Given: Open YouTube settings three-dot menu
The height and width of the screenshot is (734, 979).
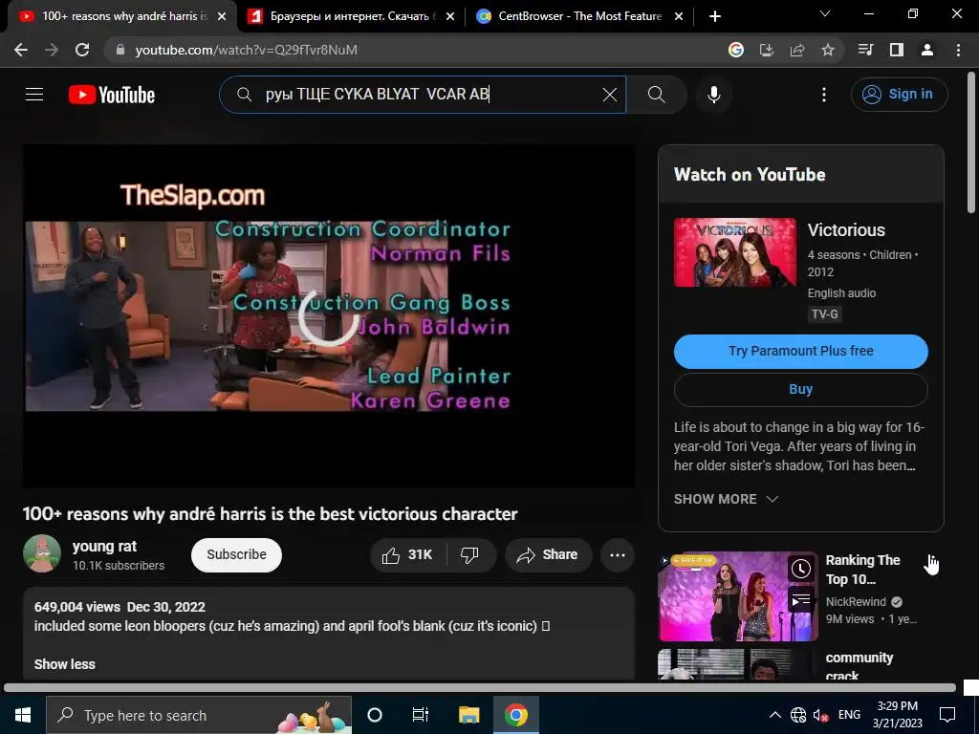Looking at the screenshot, I should (823, 95).
